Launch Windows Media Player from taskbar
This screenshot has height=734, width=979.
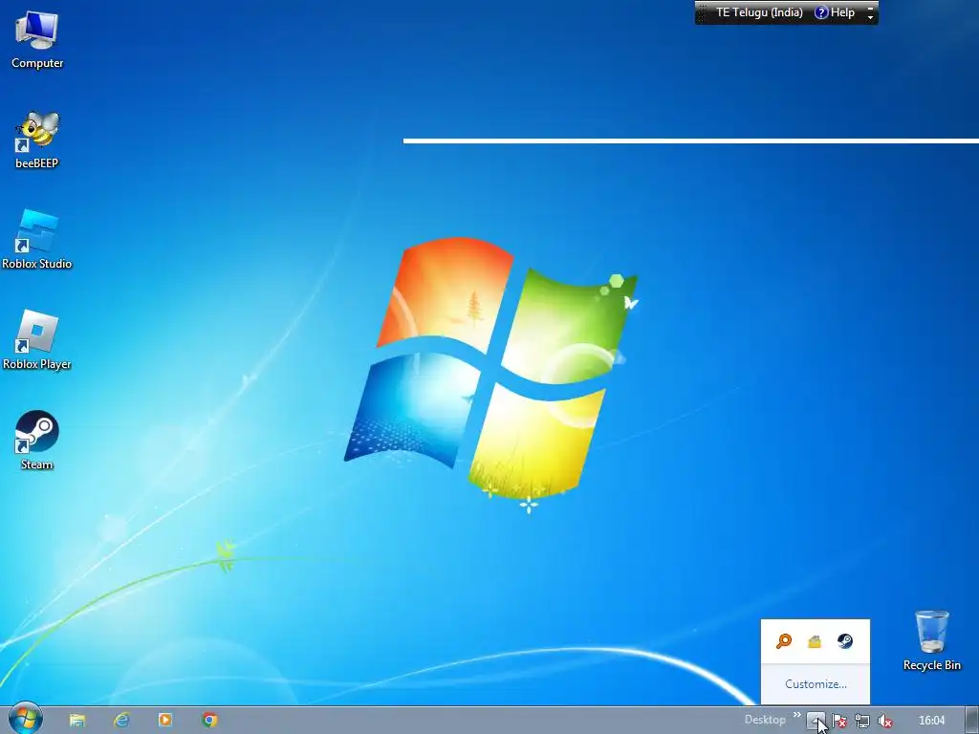[x=165, y=721]
